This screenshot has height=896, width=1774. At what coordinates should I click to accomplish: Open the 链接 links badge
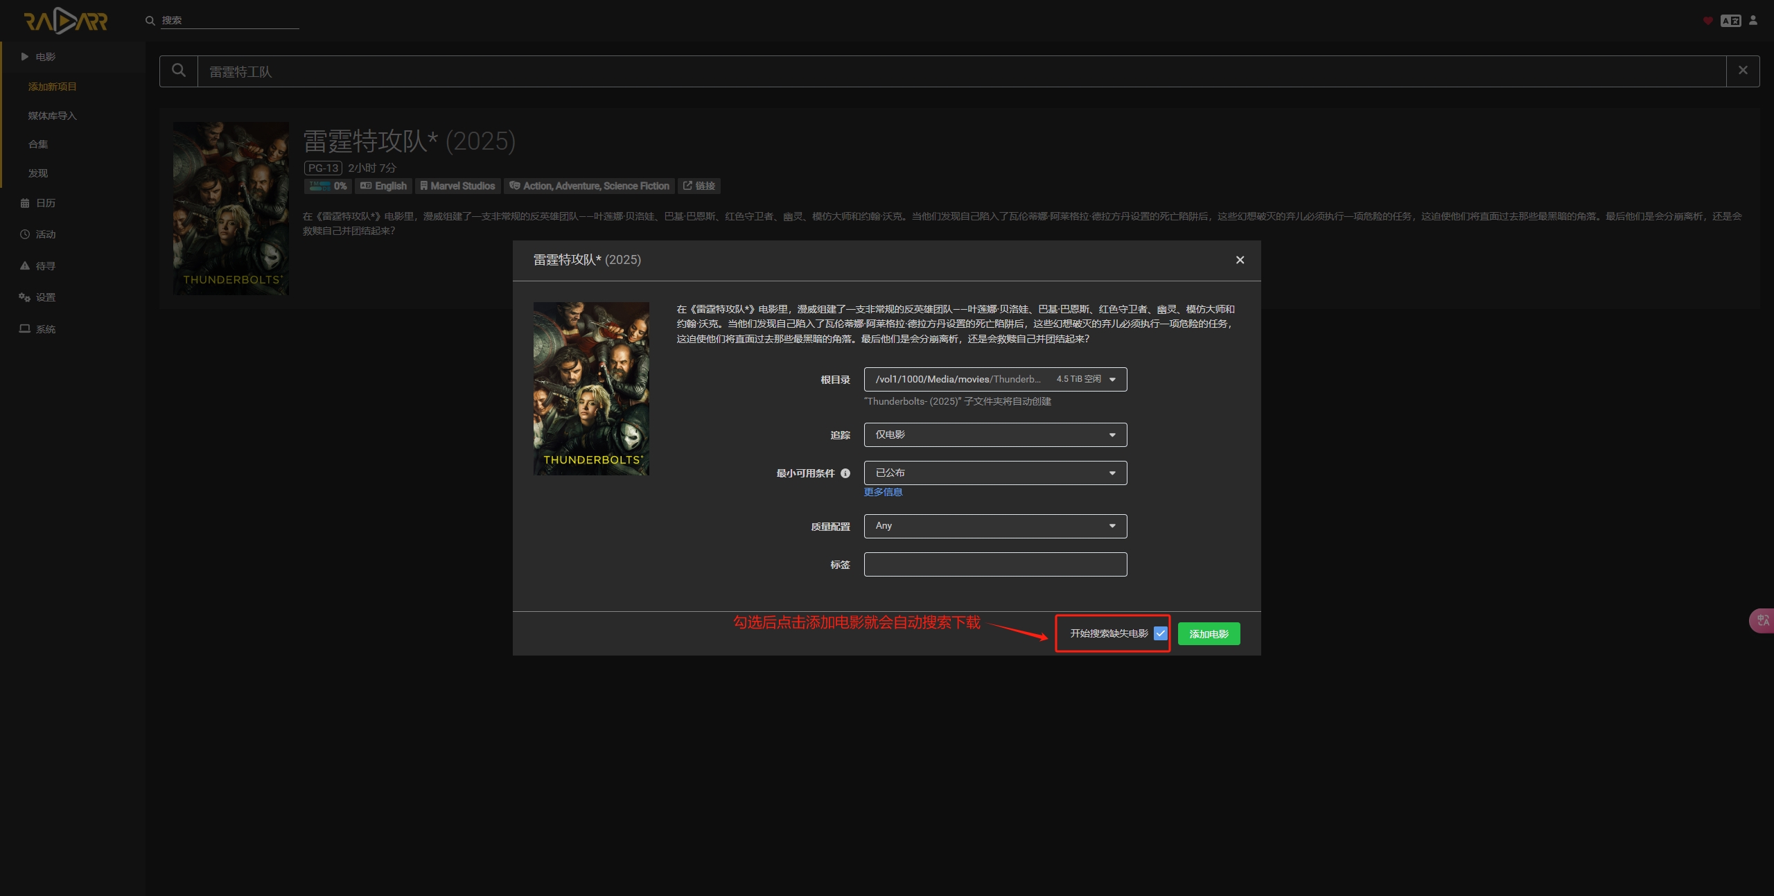tap(699, 186)
